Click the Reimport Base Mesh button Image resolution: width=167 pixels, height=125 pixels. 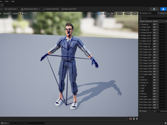pos(29,9)
